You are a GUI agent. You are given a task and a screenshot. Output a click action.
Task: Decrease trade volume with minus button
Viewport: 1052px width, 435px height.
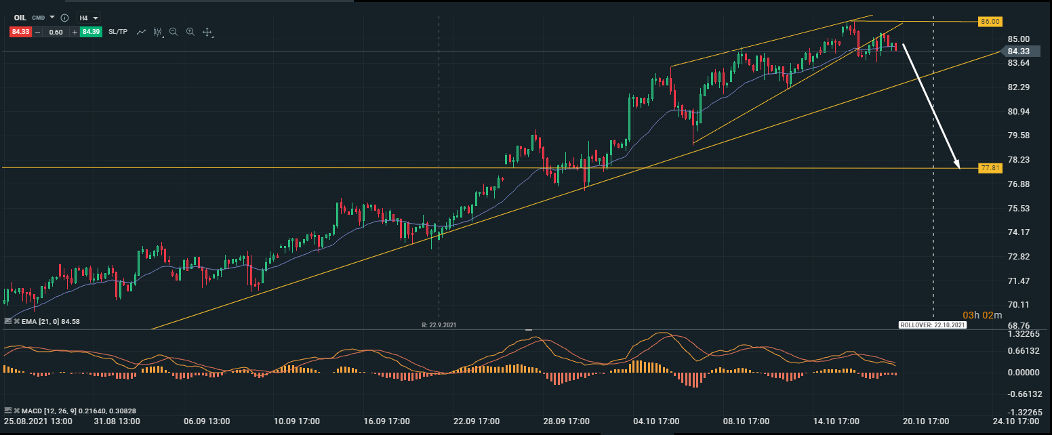pyautogui.click(x=38, y=32)
